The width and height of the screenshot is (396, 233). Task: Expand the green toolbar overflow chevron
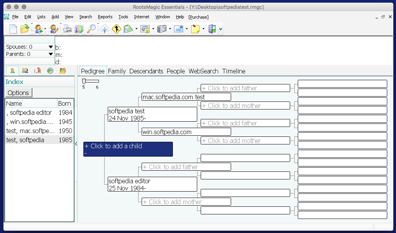(220, 29)
